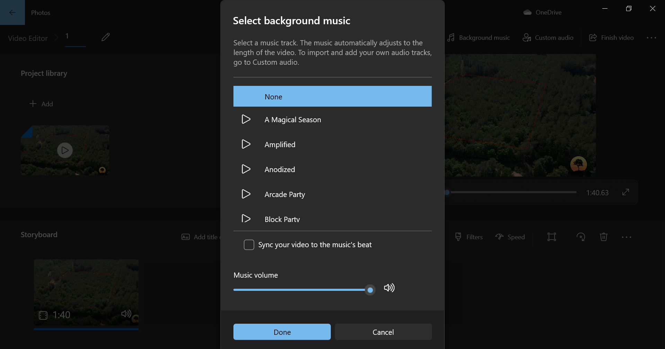
Task: Open storyboard more options ellipsis menu
Action: coord(626,237)
